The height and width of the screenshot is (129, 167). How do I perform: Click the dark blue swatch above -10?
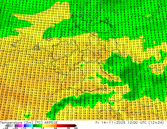tap(25, 126)
